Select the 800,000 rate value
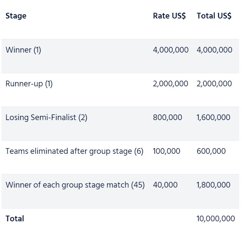242x238 pixels. [167, 118]
